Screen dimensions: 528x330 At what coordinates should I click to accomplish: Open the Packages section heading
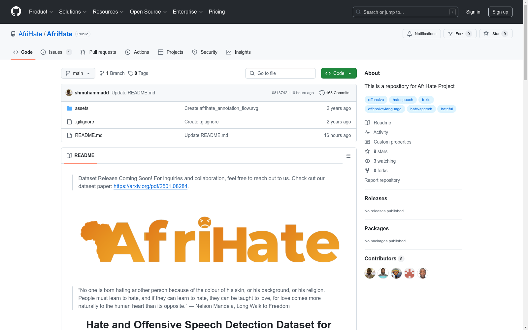coord(377,228)
